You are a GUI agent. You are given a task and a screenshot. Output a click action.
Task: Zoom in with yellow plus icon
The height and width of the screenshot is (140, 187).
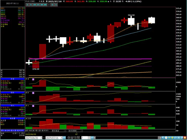point(172,138)
